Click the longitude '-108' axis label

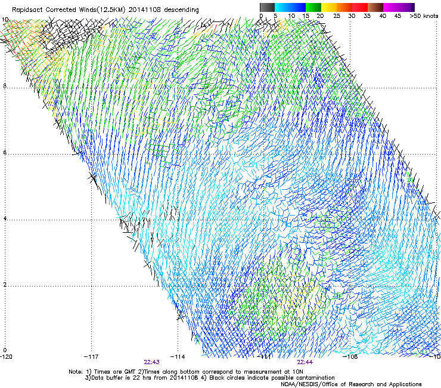[x=350, y=357]
